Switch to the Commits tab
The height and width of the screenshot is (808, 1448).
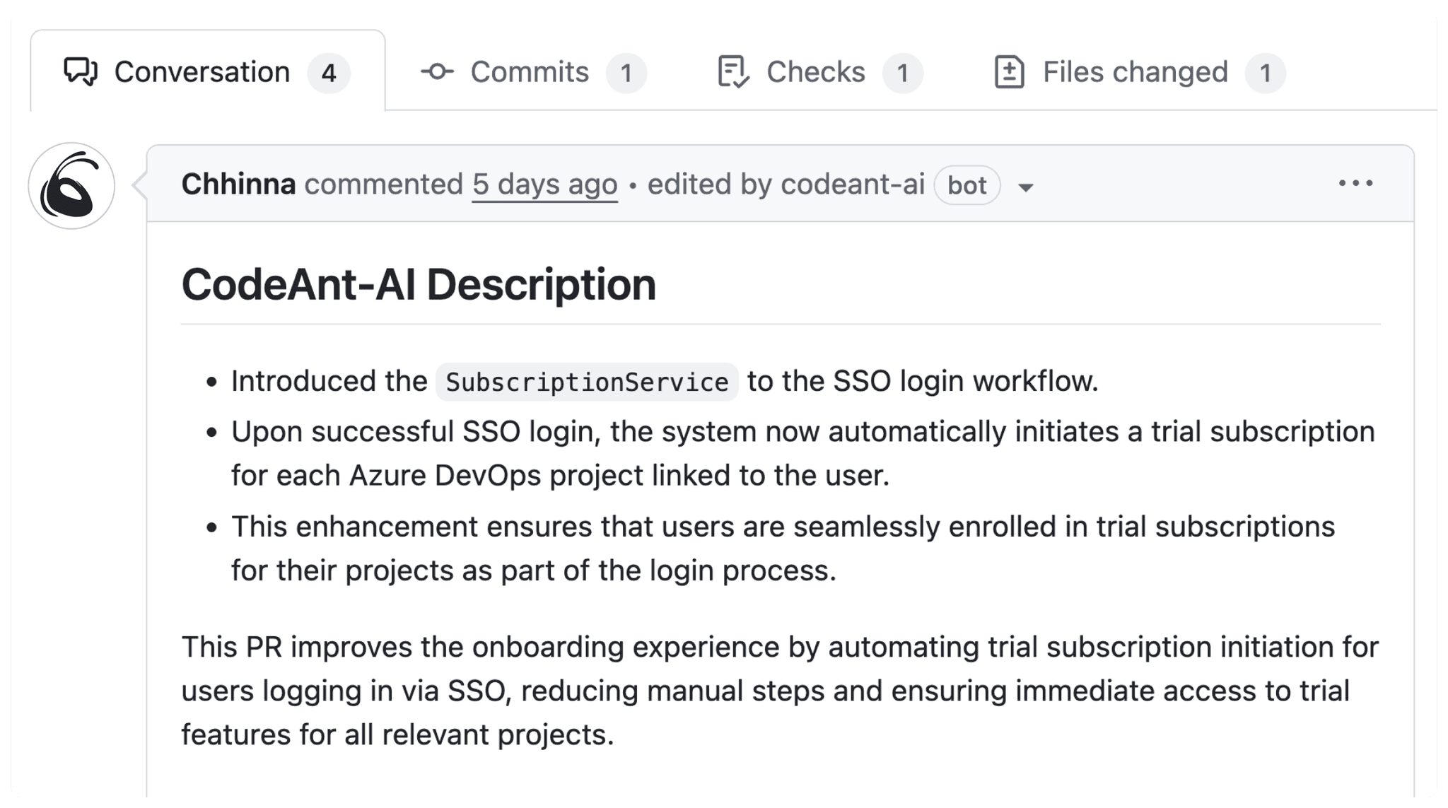[x=533, y=72]
